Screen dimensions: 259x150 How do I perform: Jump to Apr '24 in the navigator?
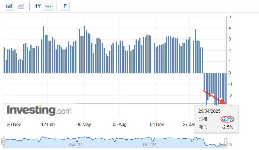76,144
